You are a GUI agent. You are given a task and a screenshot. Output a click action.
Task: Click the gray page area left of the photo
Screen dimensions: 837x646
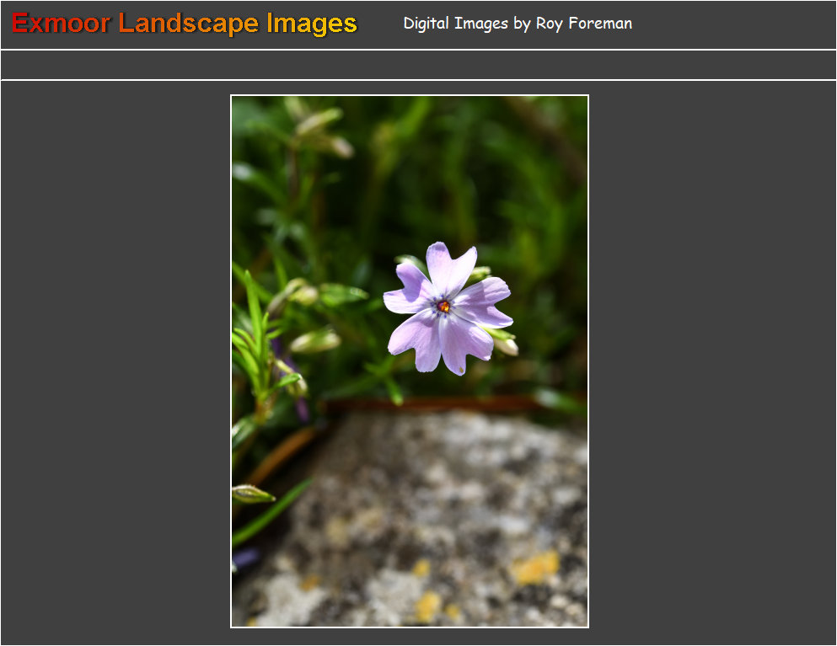point(115,362)
